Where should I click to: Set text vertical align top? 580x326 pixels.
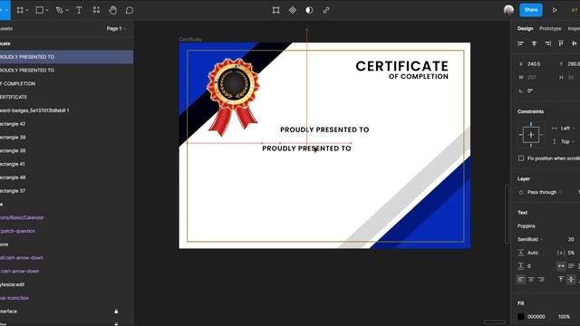(561, 280)
